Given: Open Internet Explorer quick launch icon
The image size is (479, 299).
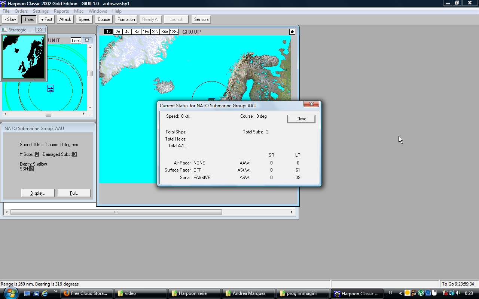Looking at the screenshot, I should (x=45, y=293).
